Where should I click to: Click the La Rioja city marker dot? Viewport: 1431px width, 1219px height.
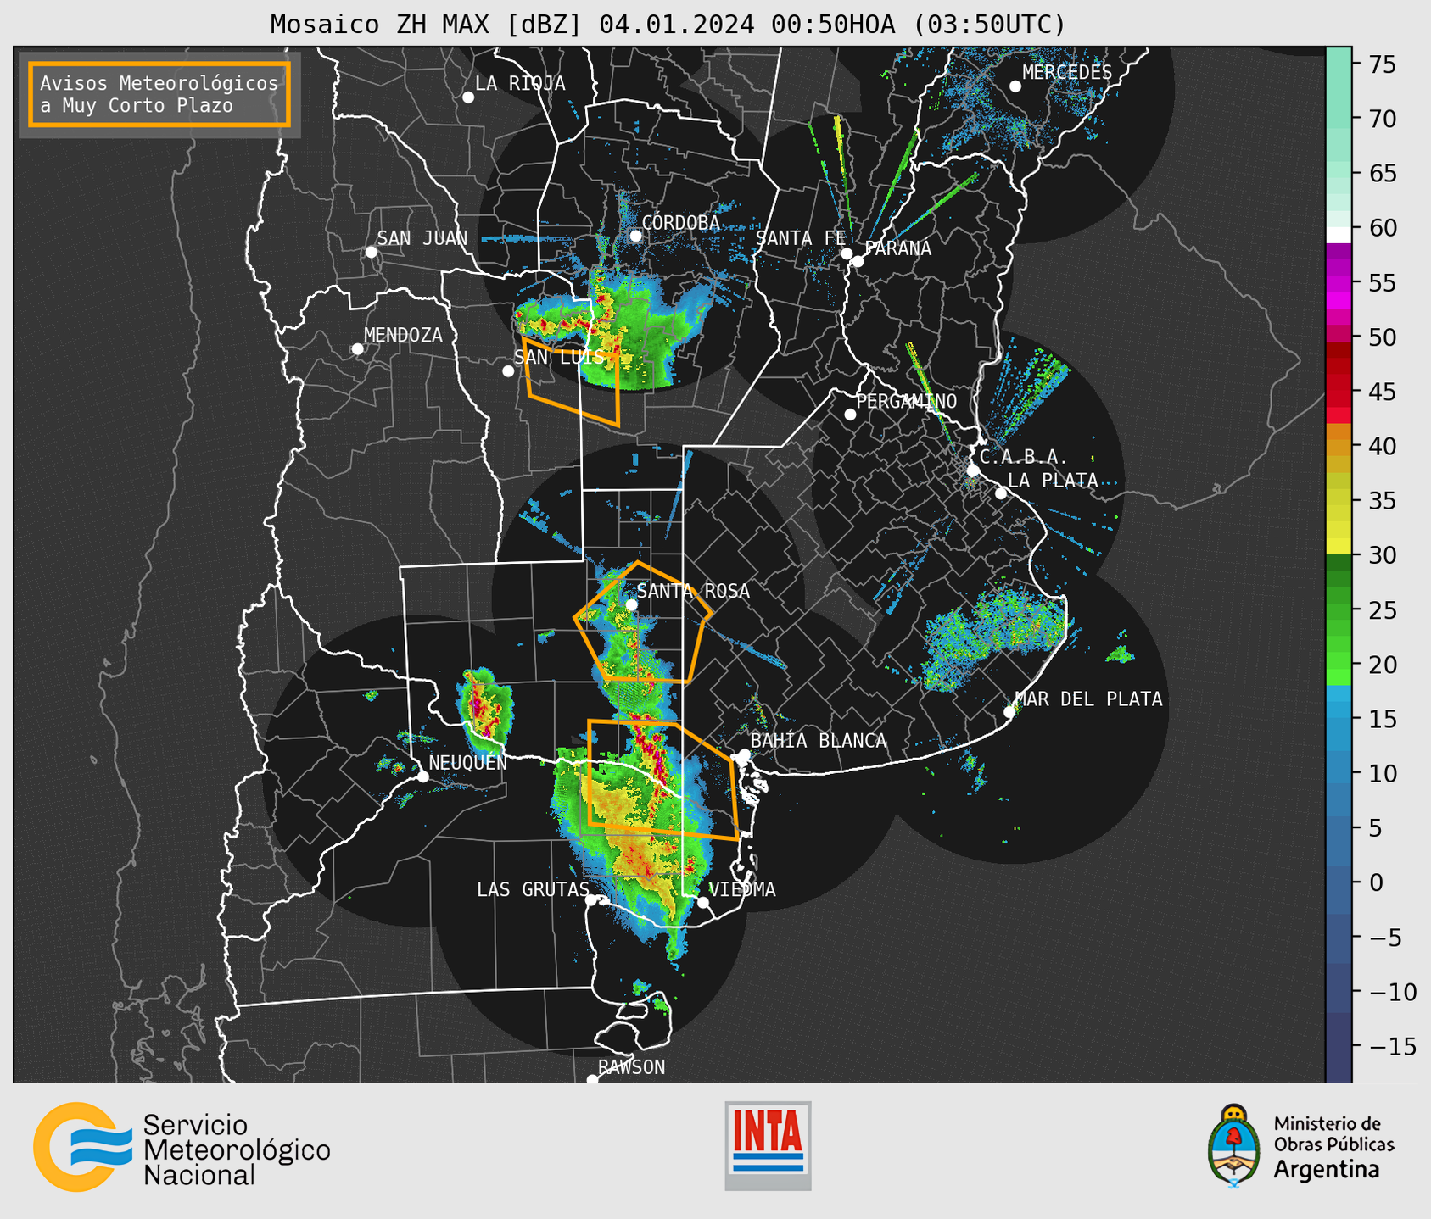pos(468,97)
